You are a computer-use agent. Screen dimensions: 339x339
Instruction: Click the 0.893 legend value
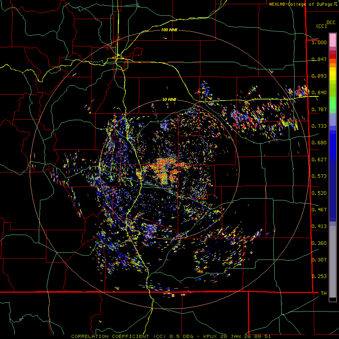(x=319, y=76)
